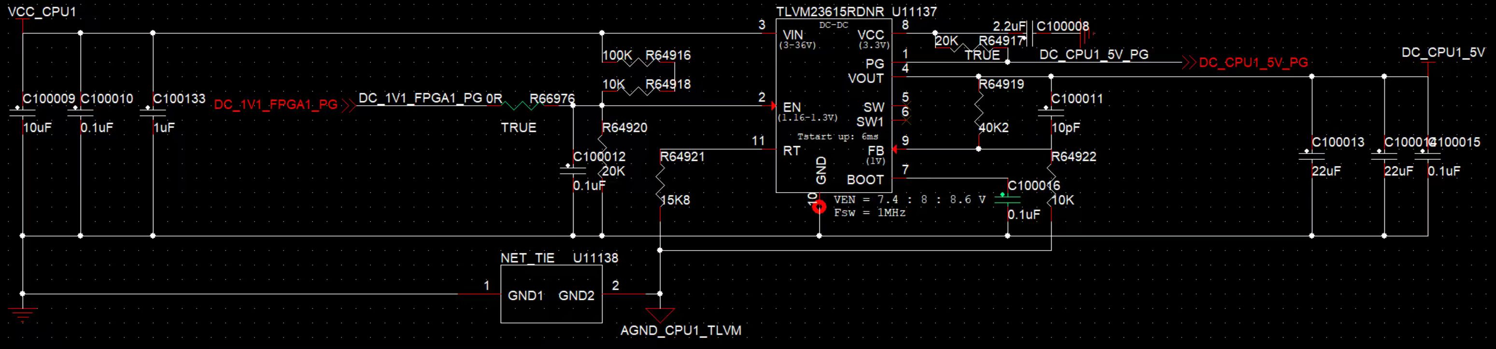Screen dimensions: 1496x349
Task: Click the AGND_CPU1_TLVM ground triangle symbol
Action: tap(660, 315)
